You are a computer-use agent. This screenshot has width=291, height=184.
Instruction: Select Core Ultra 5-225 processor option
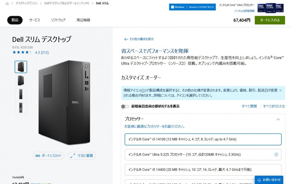tap(203, 155)
